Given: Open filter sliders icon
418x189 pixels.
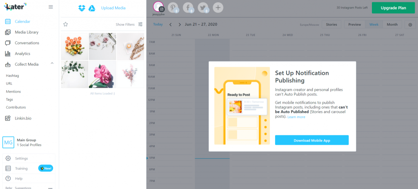Looking at the screenshot, I should tap(140, 24).
